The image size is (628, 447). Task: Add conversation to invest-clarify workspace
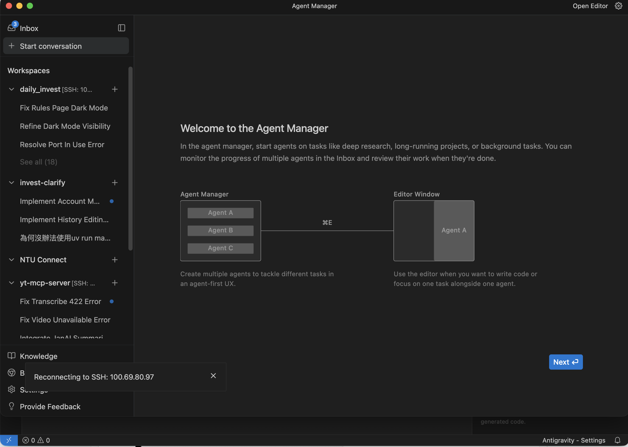tap(115, 183)
